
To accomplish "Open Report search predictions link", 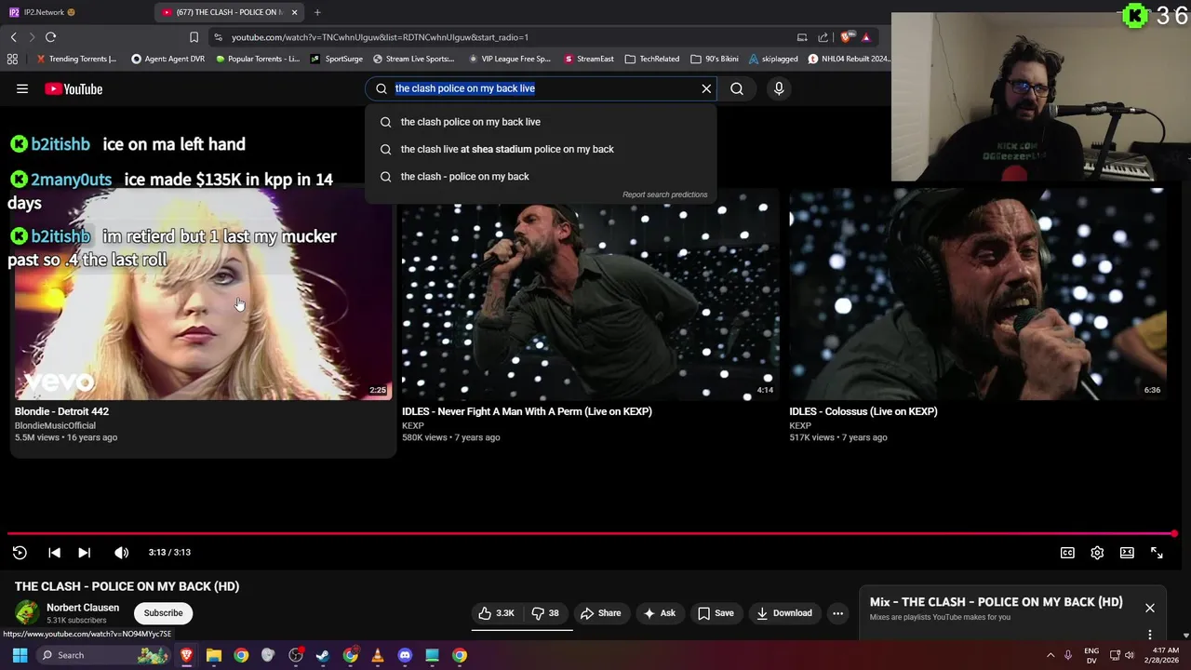I will [664, 194].
